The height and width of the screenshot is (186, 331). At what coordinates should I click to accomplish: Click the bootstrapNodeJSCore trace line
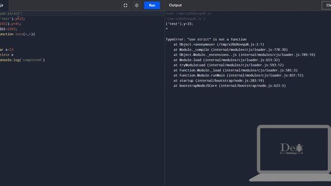pos(230,86)
